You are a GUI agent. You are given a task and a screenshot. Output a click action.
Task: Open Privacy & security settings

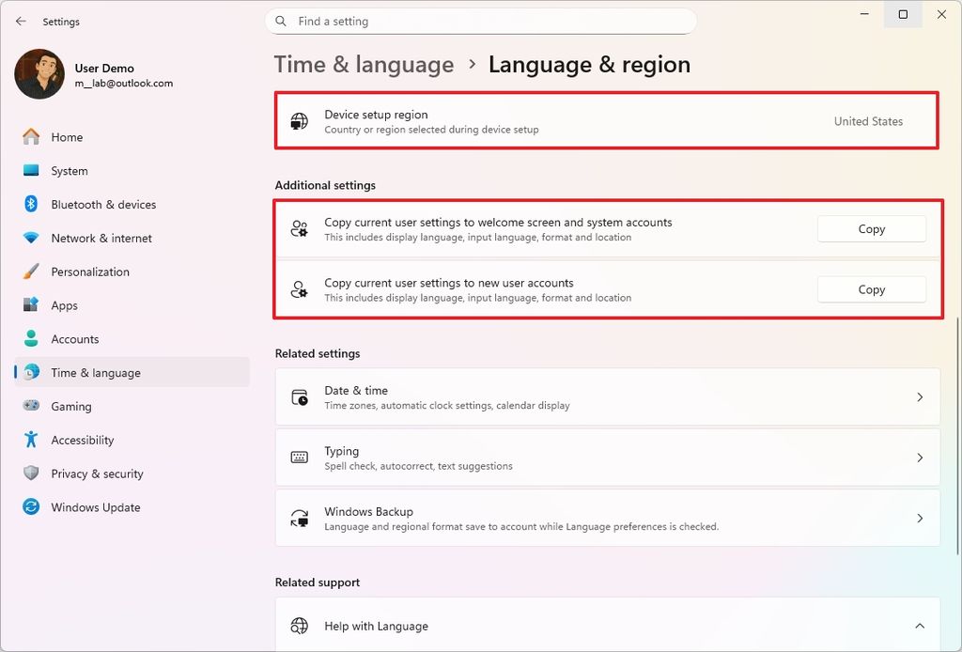click(97, 473)
